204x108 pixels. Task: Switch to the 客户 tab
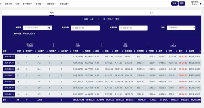[x=151, y=13]
